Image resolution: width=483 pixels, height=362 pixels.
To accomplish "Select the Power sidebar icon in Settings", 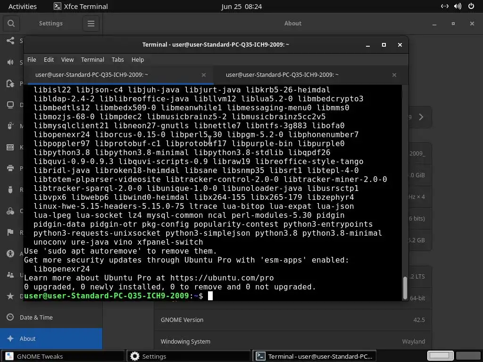I will point(10,83).
